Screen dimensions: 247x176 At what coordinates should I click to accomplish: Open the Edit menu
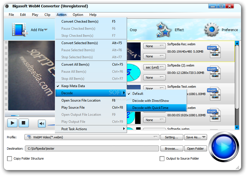(23, 15)
